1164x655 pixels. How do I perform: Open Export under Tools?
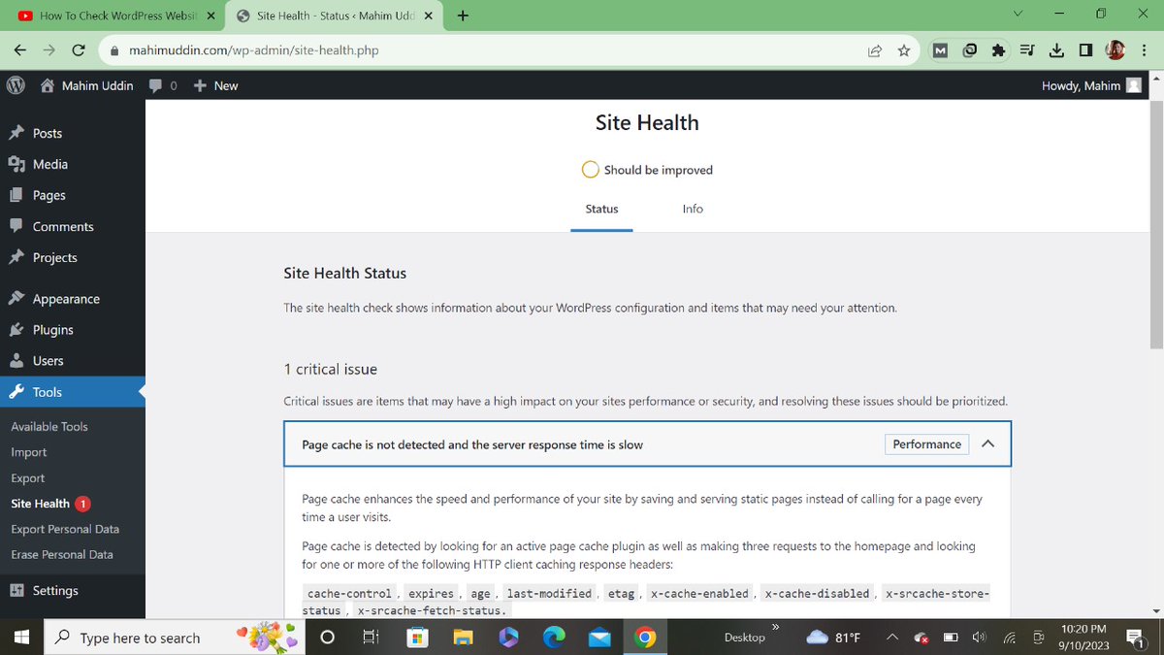[28, 478]
